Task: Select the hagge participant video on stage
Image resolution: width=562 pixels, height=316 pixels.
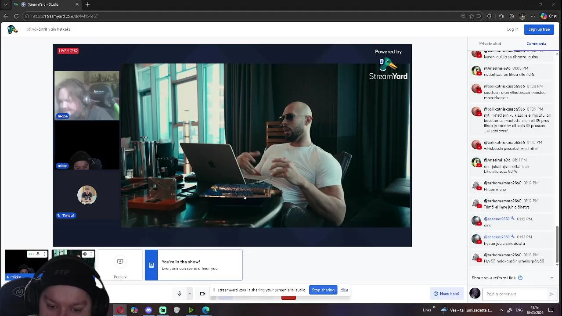Action: (87, 96)
